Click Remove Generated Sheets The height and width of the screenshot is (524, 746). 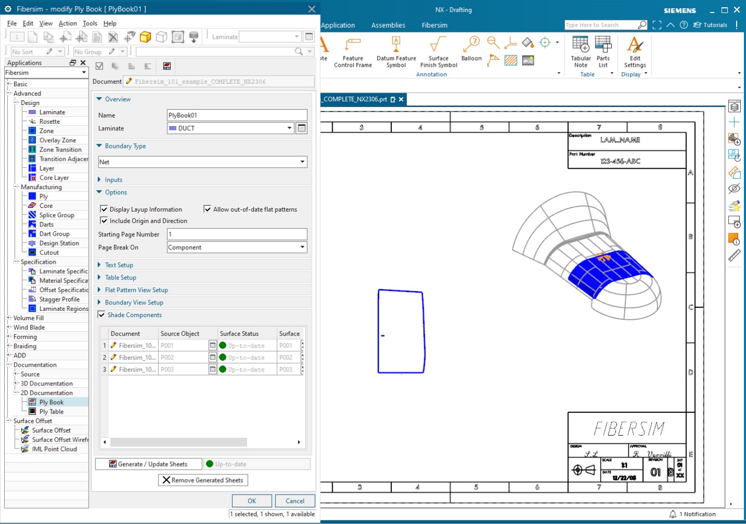[x=203, y=480]
